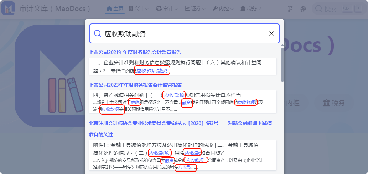Click the search results scrollbar
The width and height of the screenshot is (368, 174).
click(x=283, y=65)
